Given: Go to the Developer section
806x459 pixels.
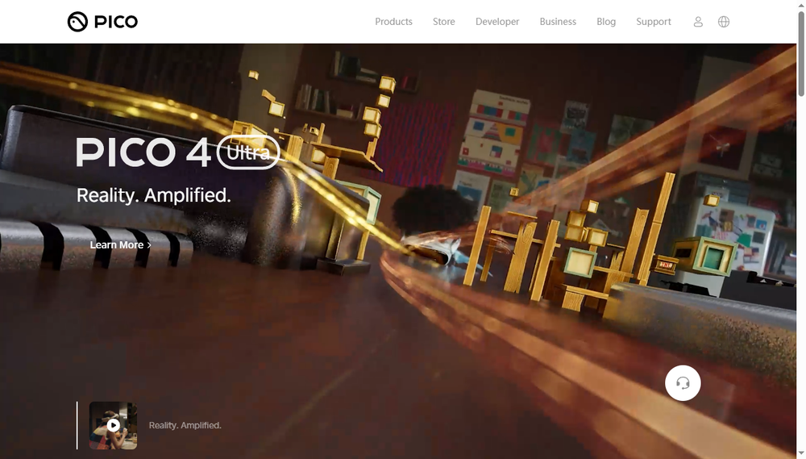Looking at the screenshot, I should tap(497, 22).
